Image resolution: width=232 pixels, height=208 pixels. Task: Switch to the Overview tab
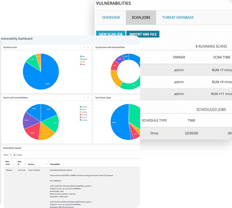pos(111,18)
